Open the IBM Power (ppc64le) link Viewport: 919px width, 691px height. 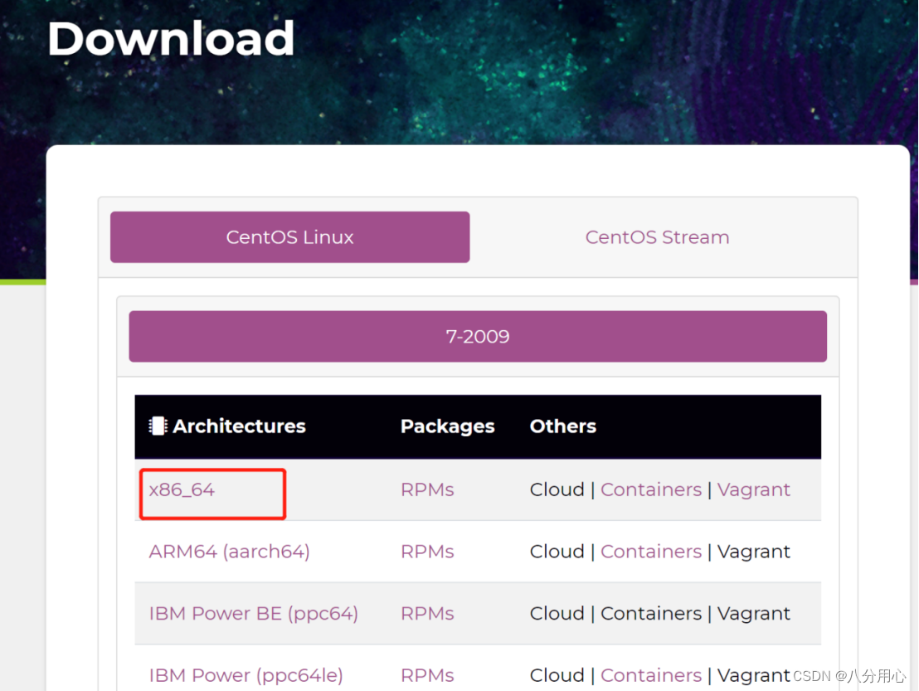point(246,676)
